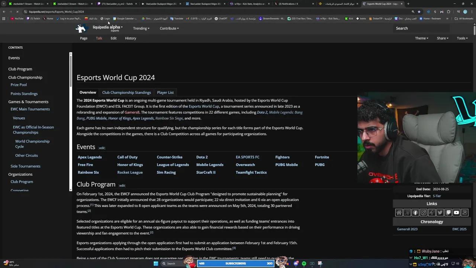476x268 pixels.
Task: Open the Page tab
Action: pyautogui.click(x=84, y=38)
